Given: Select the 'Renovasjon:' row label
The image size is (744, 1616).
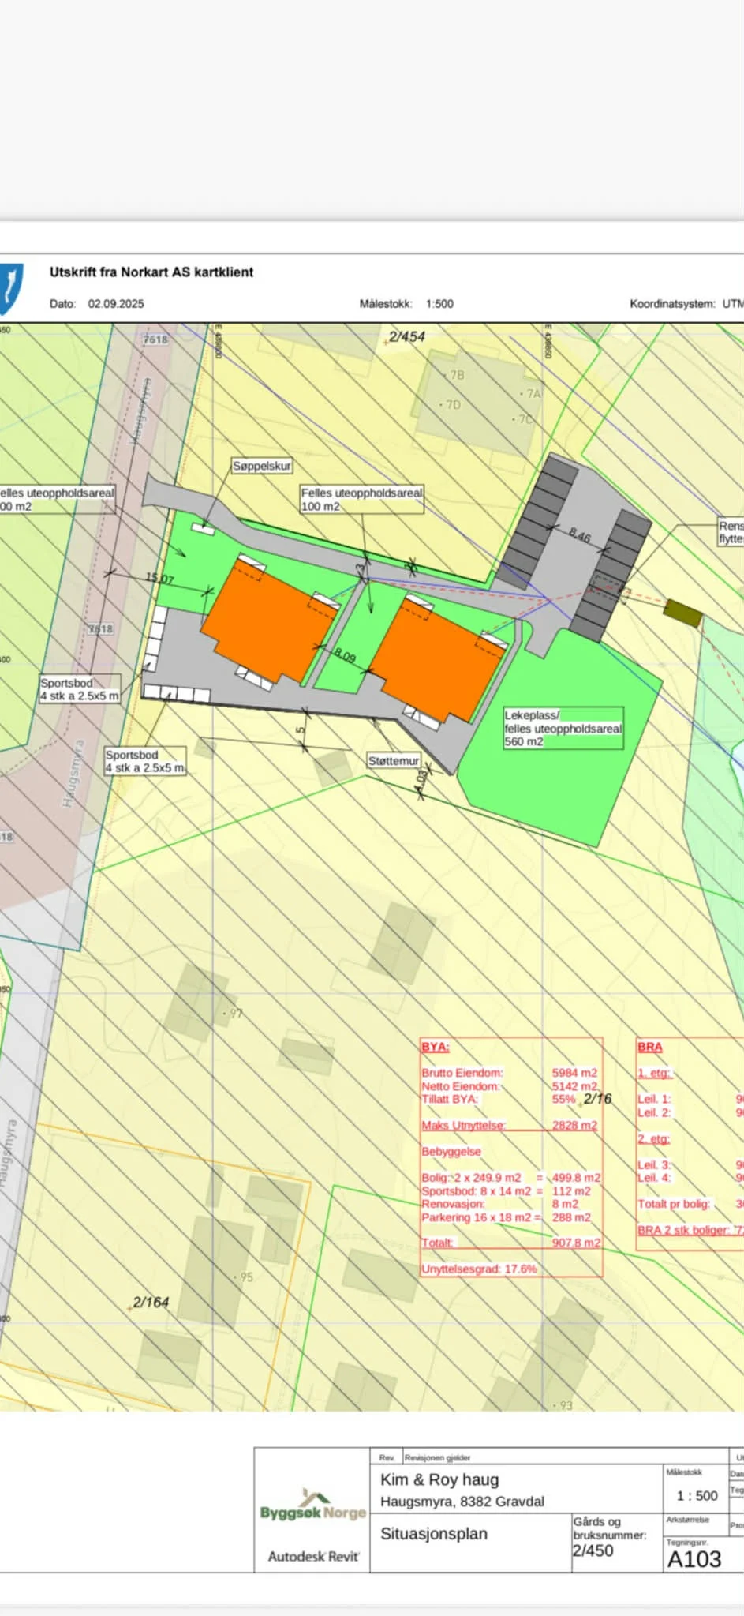Looking at the screenshot, I should pos(453,1204).
